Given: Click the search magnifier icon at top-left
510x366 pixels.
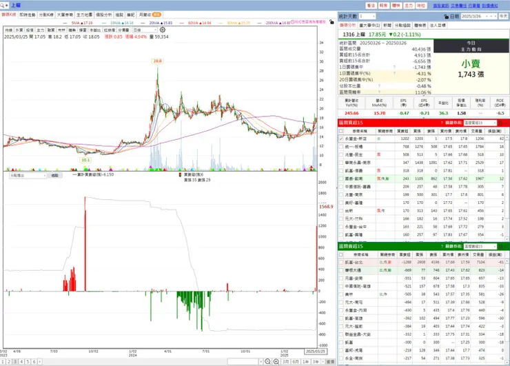Looking at the screenshot, I should tap(2, 6).
